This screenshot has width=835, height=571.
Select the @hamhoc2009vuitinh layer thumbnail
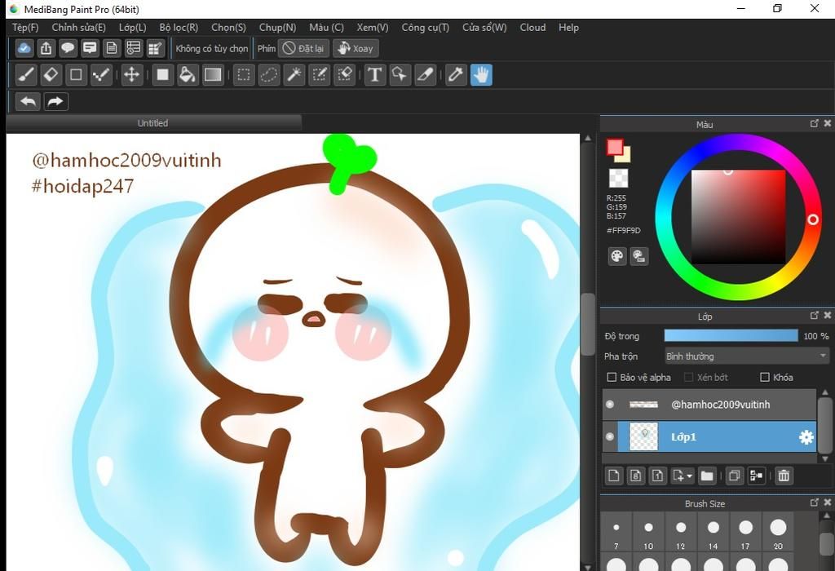click(644, 405)
